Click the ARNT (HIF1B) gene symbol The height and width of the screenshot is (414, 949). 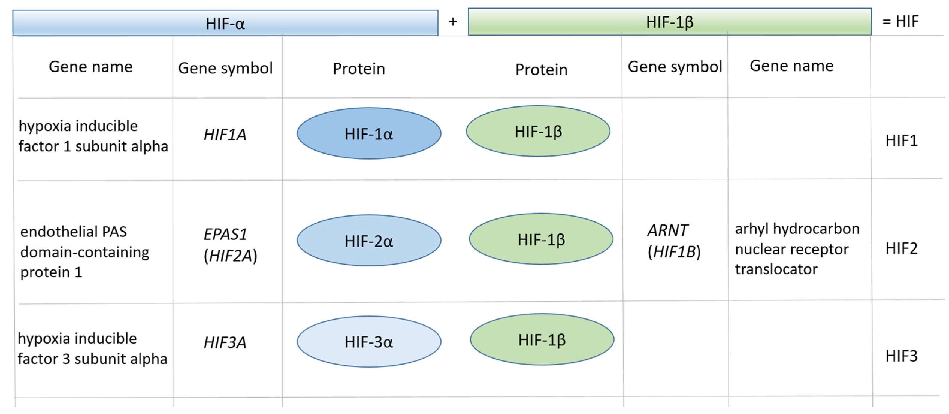673,241
